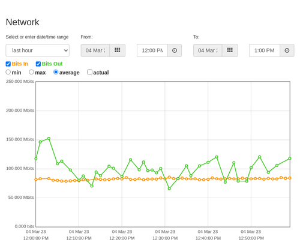Open the From date calendar picker icon
300x242 pixels.
[x=118, y=50]
